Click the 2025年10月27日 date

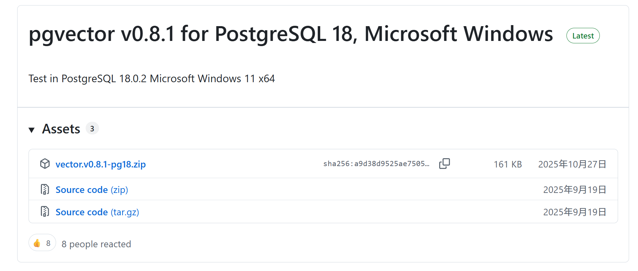coord(572,164)
